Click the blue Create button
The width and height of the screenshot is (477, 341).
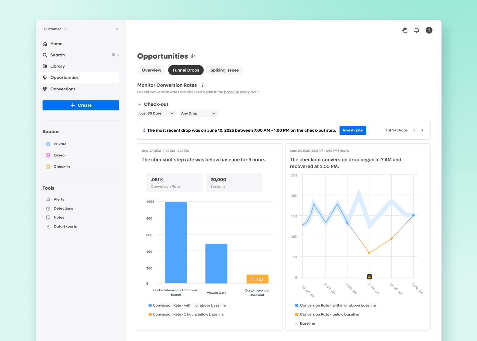[x=81, y=105]
